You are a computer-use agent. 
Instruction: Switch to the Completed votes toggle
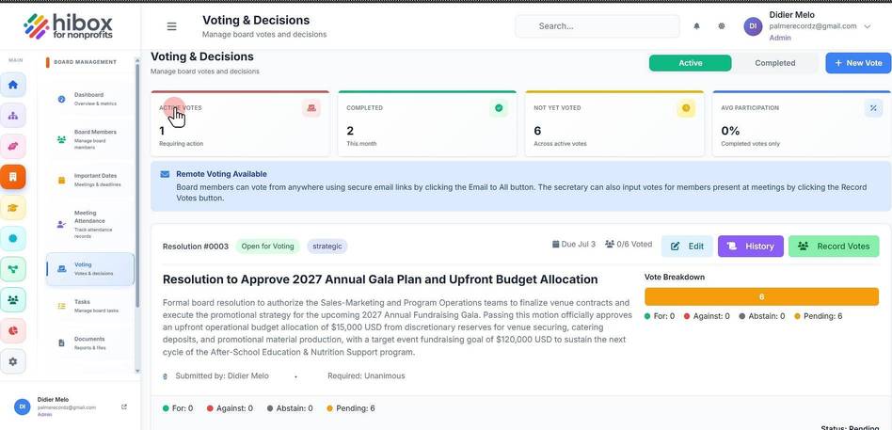click(774, 63)
